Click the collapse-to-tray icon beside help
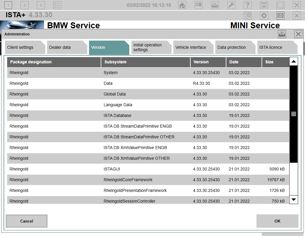 [x=264, y=5]
